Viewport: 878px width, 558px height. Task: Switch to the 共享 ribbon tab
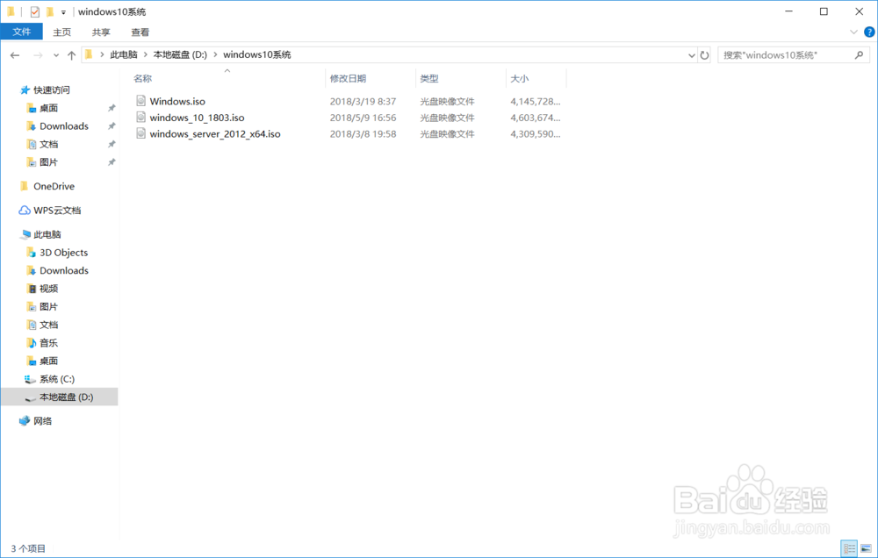pyautogui.click(x=101, y=32)
